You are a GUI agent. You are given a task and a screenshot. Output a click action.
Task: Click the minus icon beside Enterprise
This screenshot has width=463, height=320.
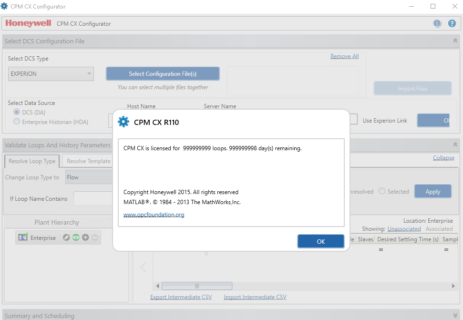[x=95, y=237]
